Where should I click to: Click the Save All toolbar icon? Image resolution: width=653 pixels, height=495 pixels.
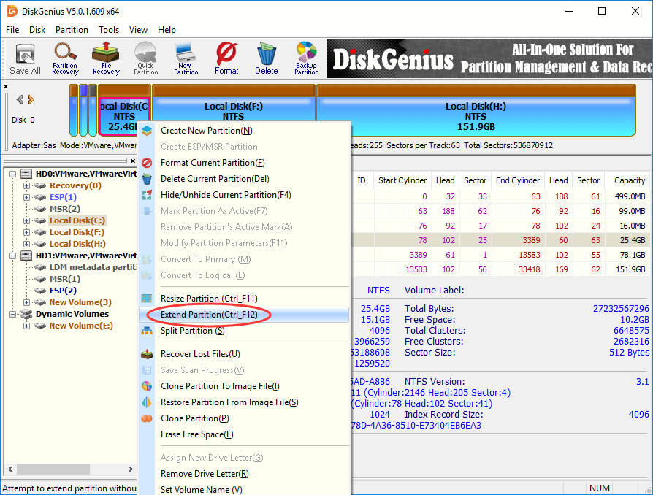tap(25, 59)
